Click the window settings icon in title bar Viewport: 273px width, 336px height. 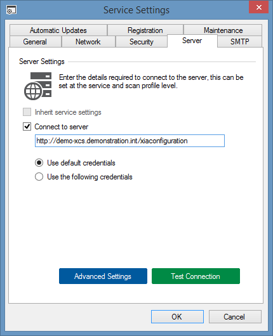tap(11, 10)
